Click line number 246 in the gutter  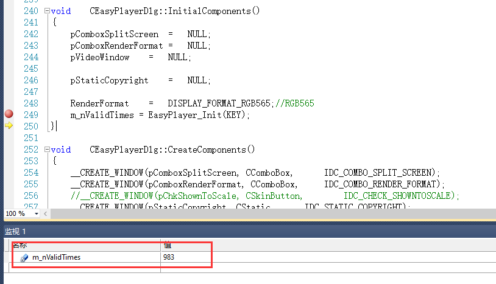31,80
